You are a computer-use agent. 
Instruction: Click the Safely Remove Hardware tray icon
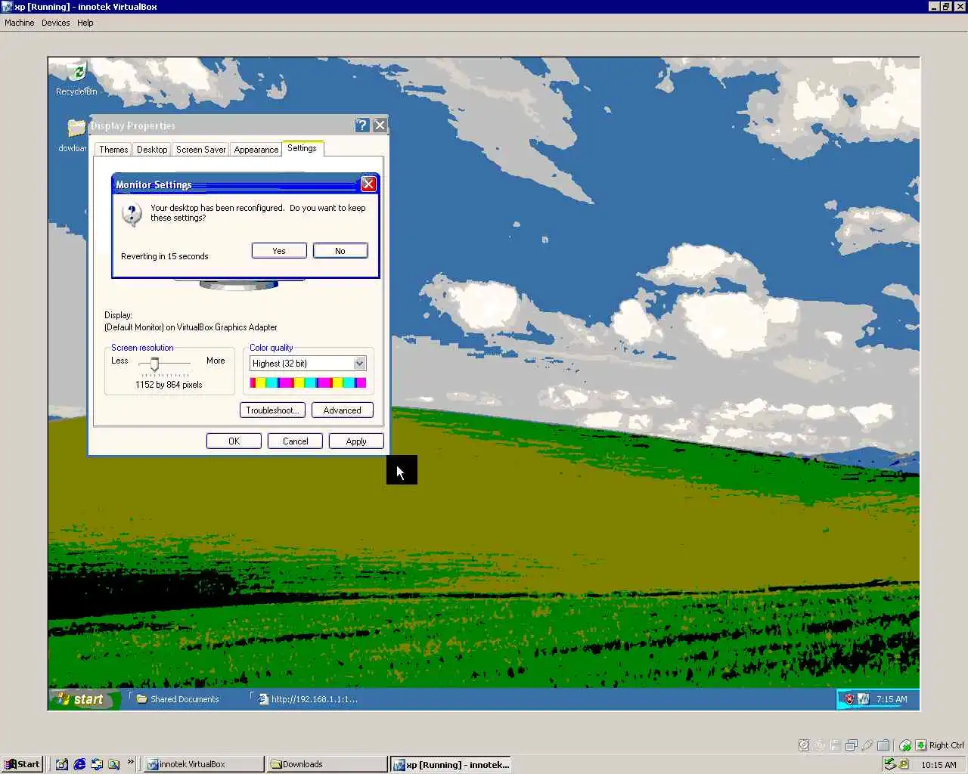pyautogui.click(x=890, y=764)
